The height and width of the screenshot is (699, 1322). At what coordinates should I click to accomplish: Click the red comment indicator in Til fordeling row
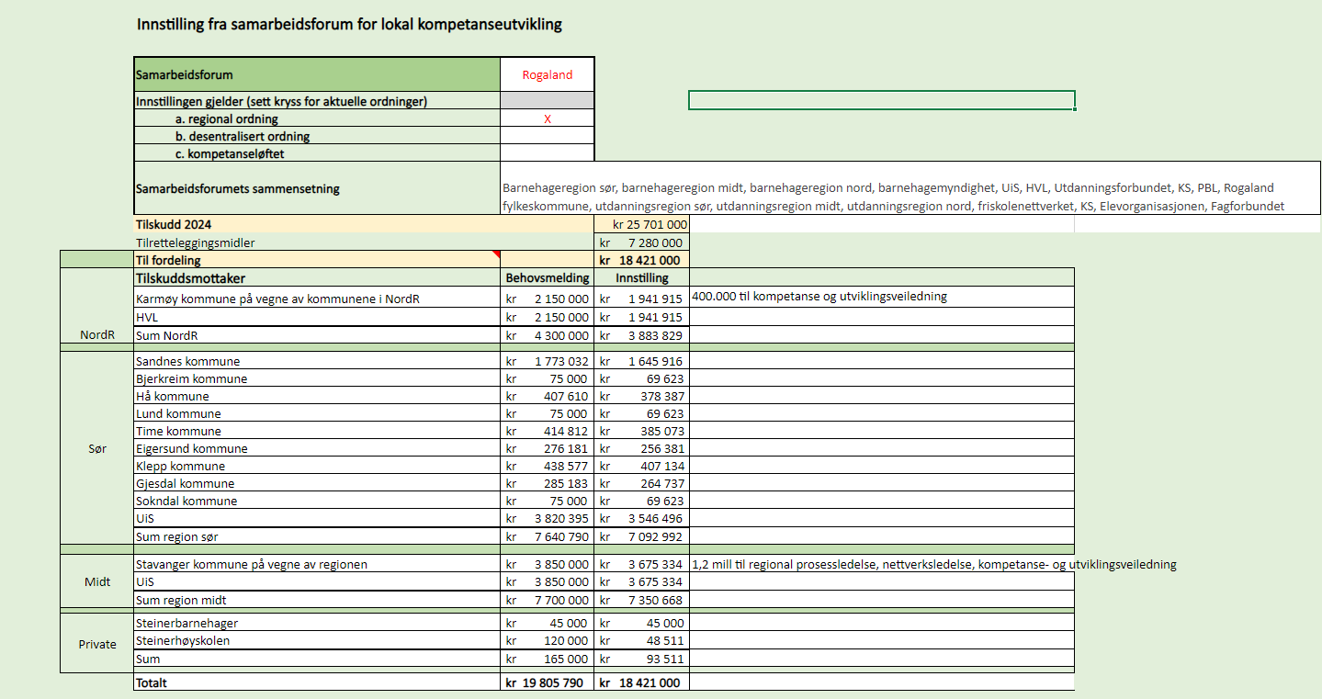click(x=497, y=254)
